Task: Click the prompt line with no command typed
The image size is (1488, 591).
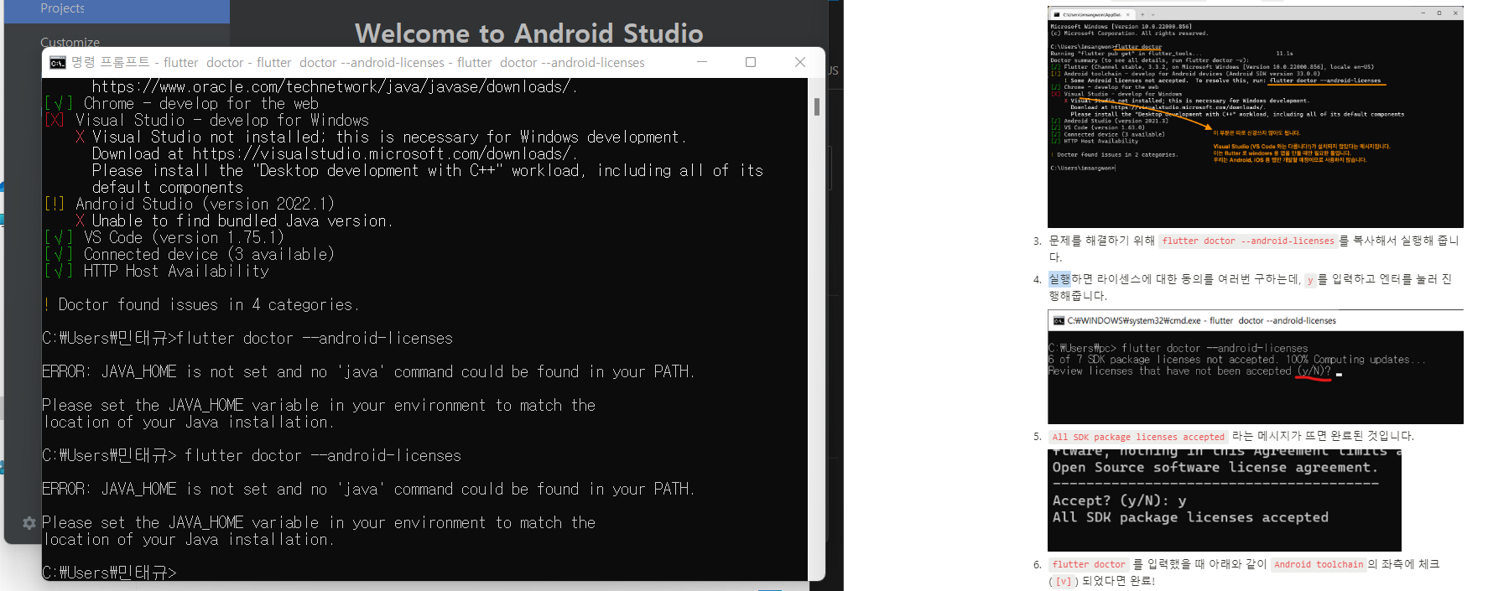Action: (110, 573)
